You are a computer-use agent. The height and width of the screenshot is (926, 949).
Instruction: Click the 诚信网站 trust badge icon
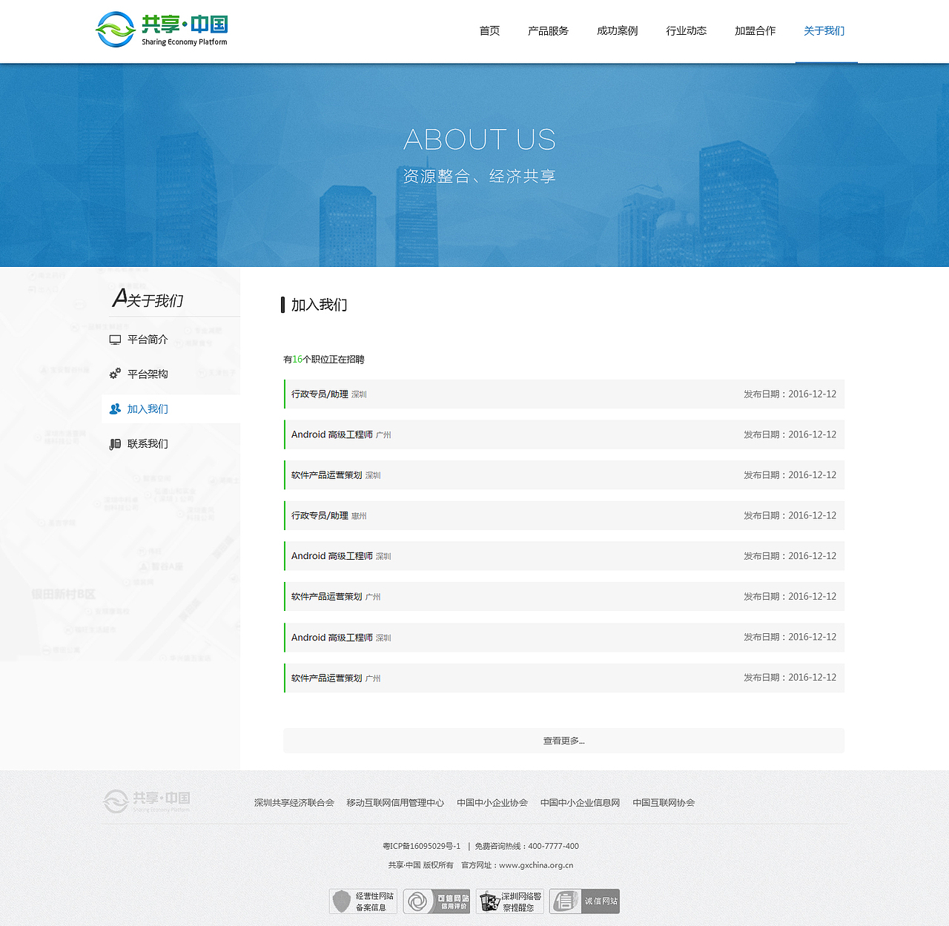584,901
